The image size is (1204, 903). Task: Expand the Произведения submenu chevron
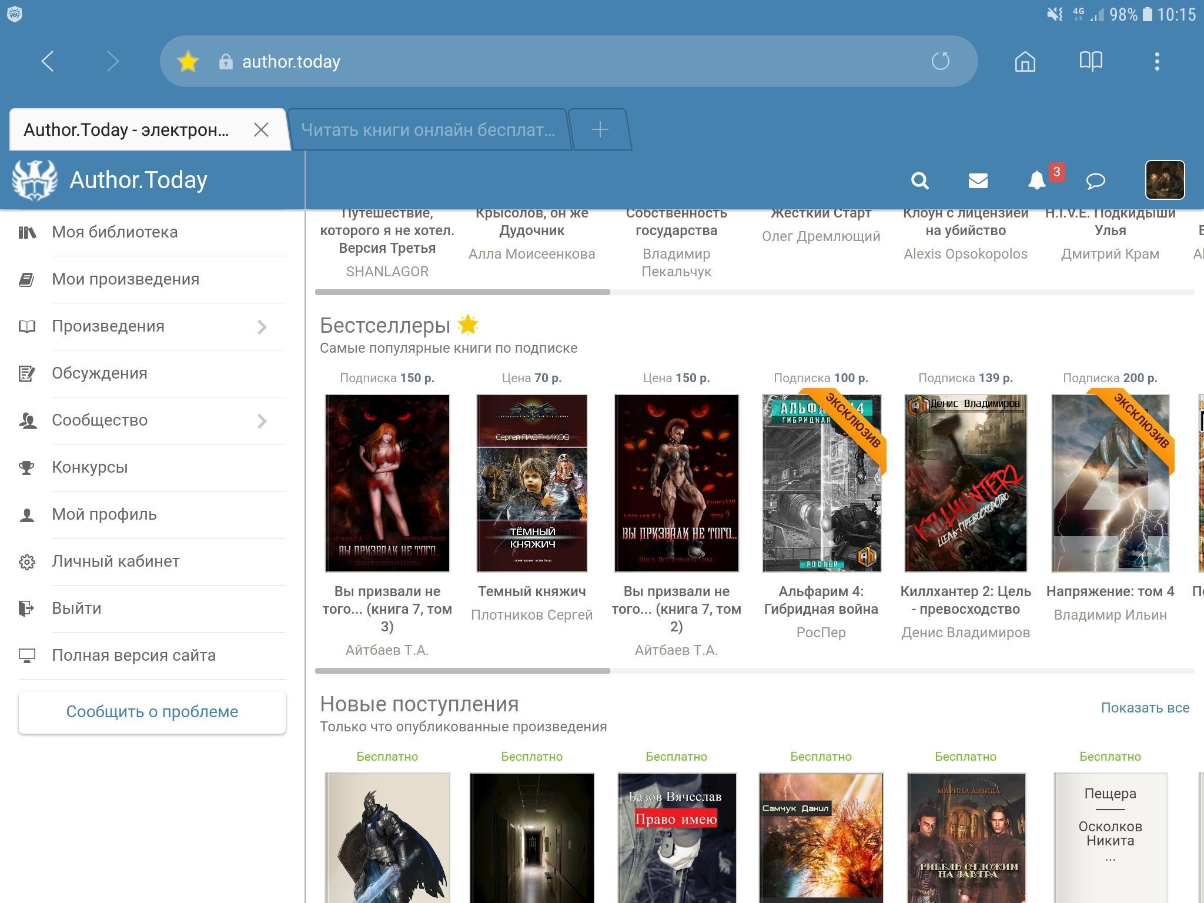262,327
